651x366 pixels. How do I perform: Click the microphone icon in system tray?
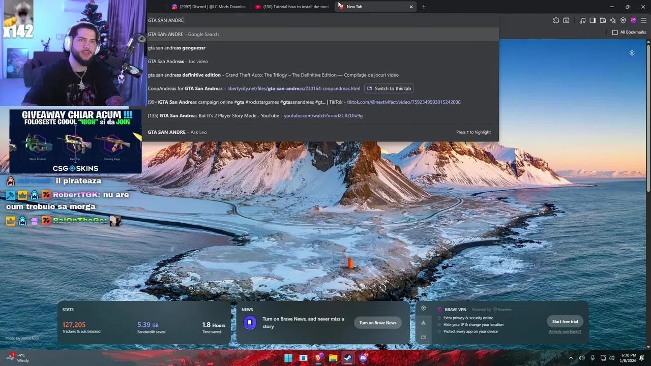(593, 358)
